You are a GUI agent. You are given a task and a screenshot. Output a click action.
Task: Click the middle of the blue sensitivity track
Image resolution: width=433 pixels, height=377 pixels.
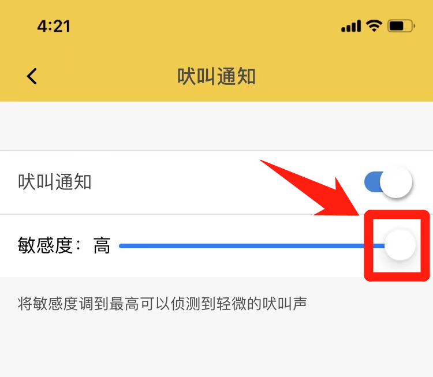251,246
